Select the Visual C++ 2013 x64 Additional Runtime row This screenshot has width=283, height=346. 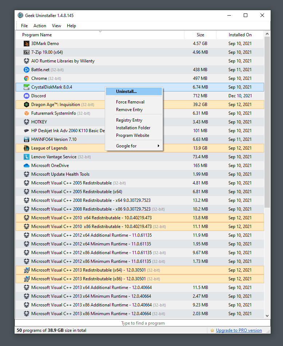click(140, 288)
